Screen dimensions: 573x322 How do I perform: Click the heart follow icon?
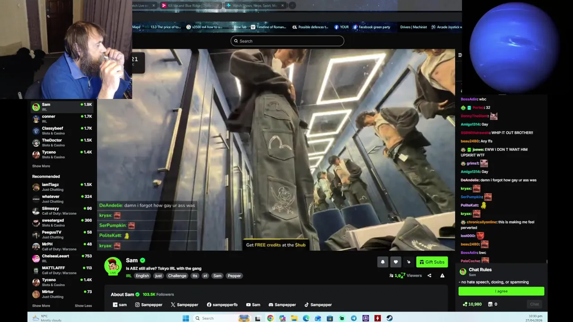(x=396, y=262)
